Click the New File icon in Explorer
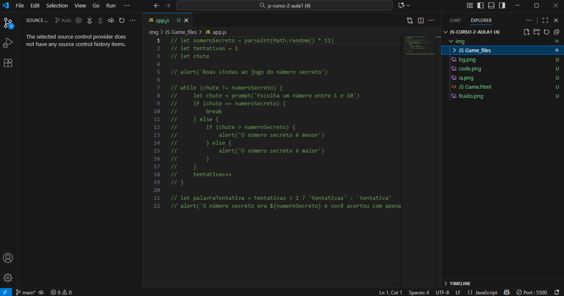This screenshot has width=564, height=296. pos(527,32)
